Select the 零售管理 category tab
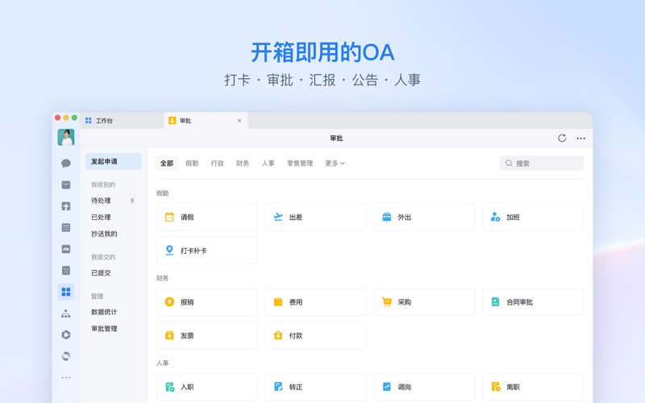This screenshot has width=645, height=403. [300, 164]
